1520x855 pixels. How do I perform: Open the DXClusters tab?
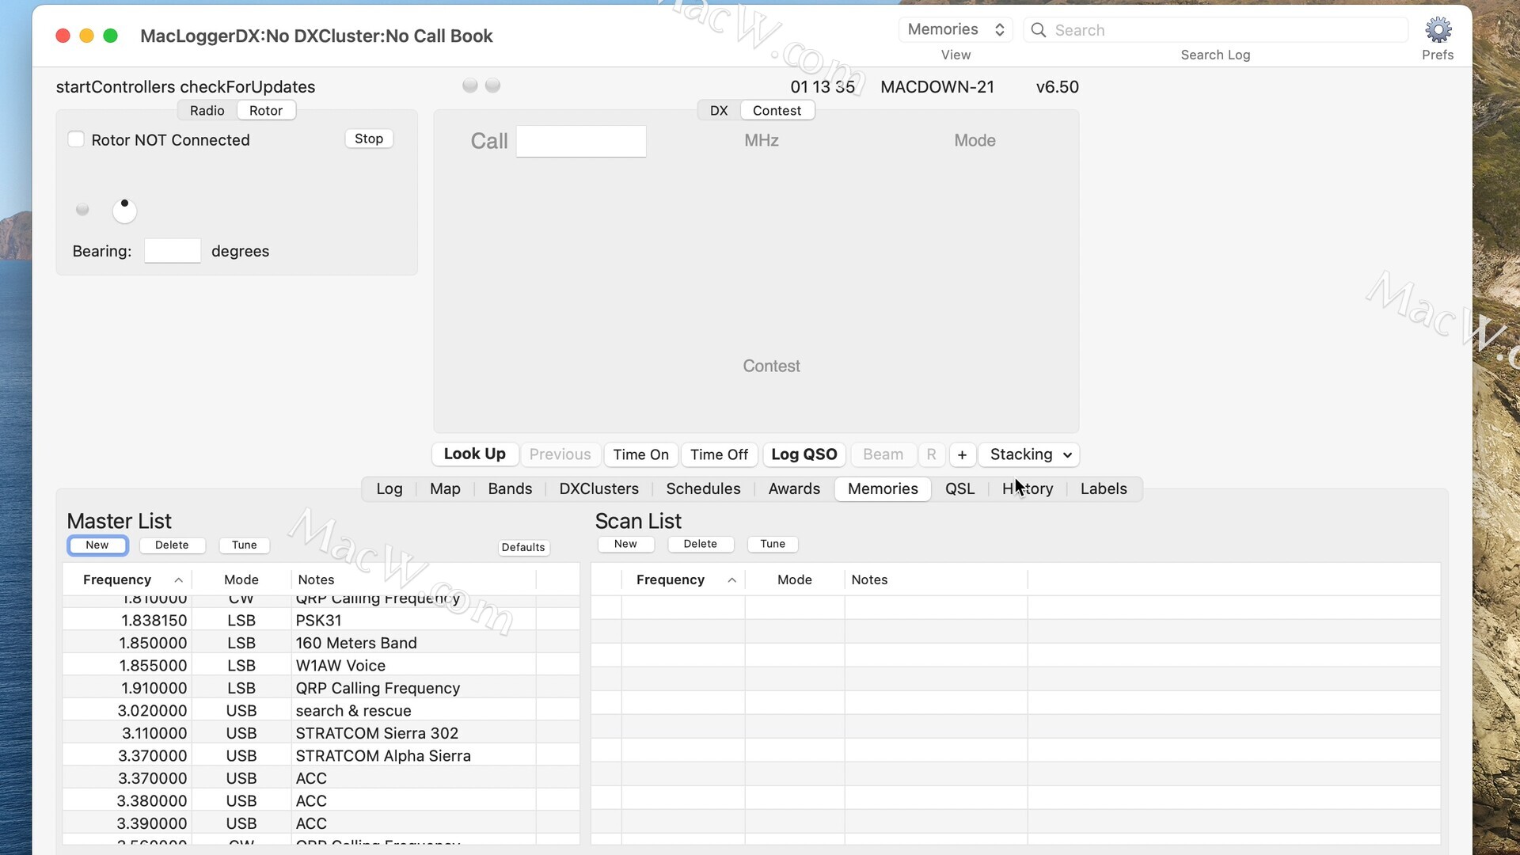point(598,488)
